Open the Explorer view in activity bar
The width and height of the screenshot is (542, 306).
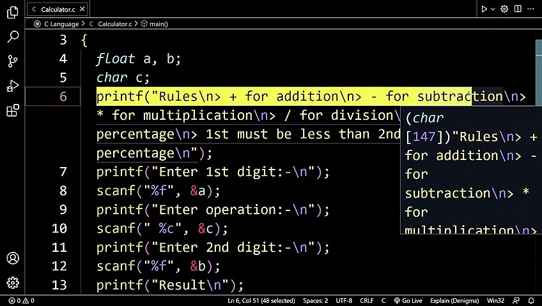[x=13, y=12]
